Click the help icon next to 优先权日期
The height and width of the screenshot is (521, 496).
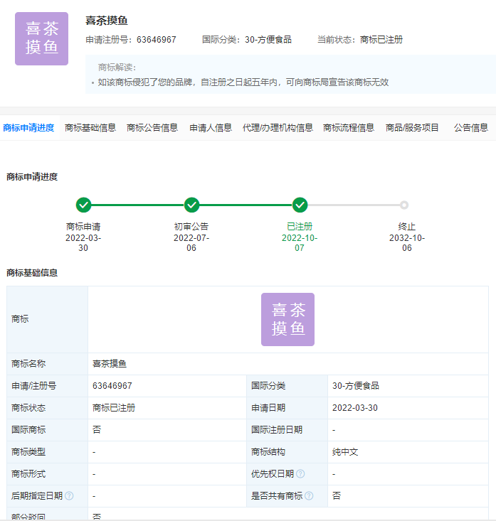300,474
